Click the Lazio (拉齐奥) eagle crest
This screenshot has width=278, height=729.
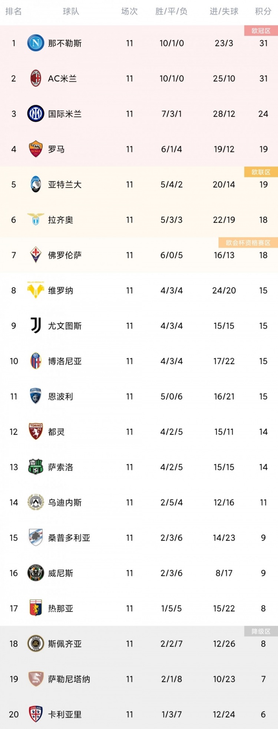(x=36, y=220)
